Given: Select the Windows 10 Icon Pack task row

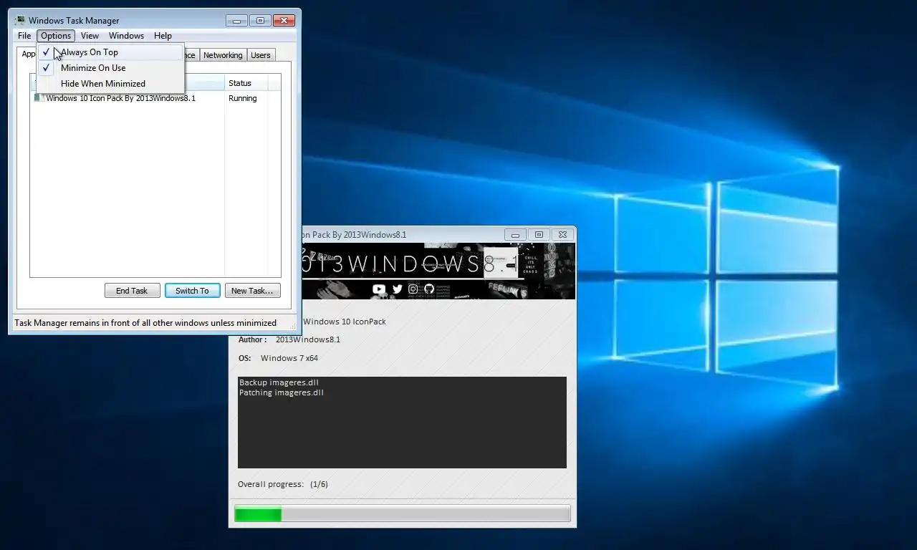Looking at the screenshot, I should (x=155, y=98).
